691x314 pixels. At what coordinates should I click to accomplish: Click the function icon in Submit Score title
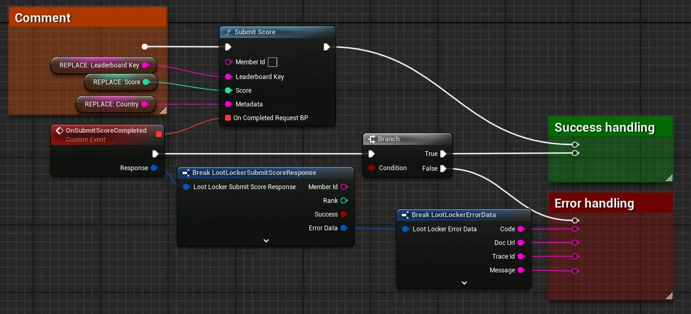click(228, 32)
